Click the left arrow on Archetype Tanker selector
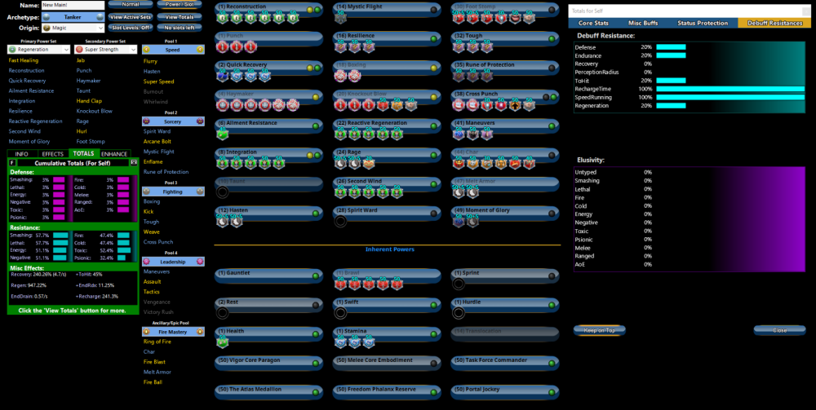 click(47, 16)
